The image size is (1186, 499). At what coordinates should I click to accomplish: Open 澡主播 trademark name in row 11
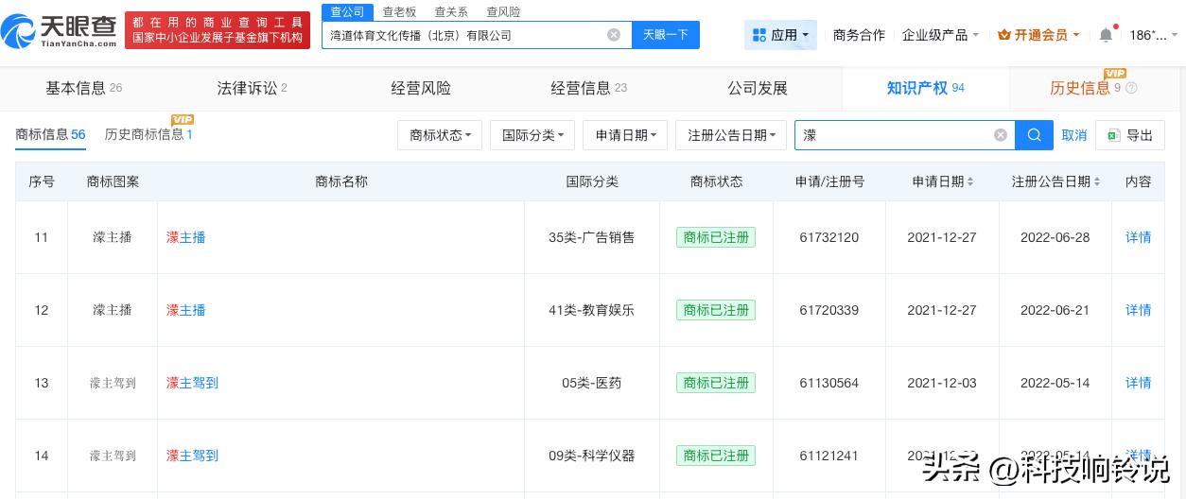[185, 237]
